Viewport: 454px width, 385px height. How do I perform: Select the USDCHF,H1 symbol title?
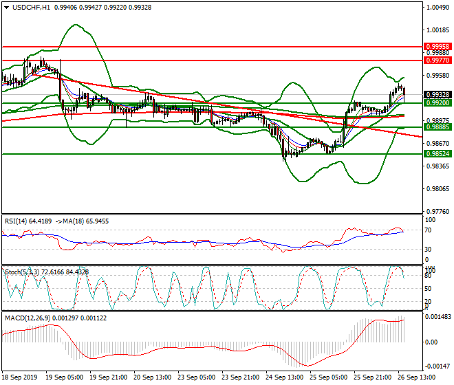(x=31, y=8)
